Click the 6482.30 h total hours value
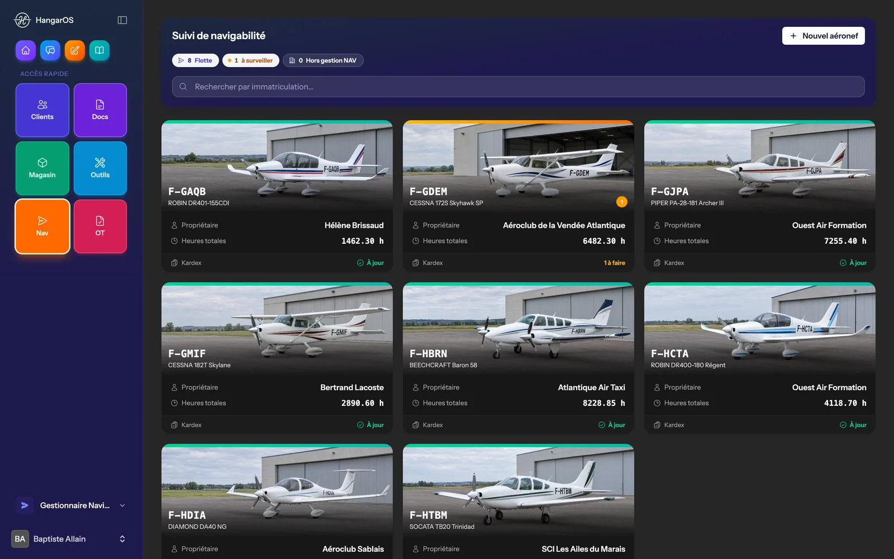894x559 pixels. click(604, 241)
